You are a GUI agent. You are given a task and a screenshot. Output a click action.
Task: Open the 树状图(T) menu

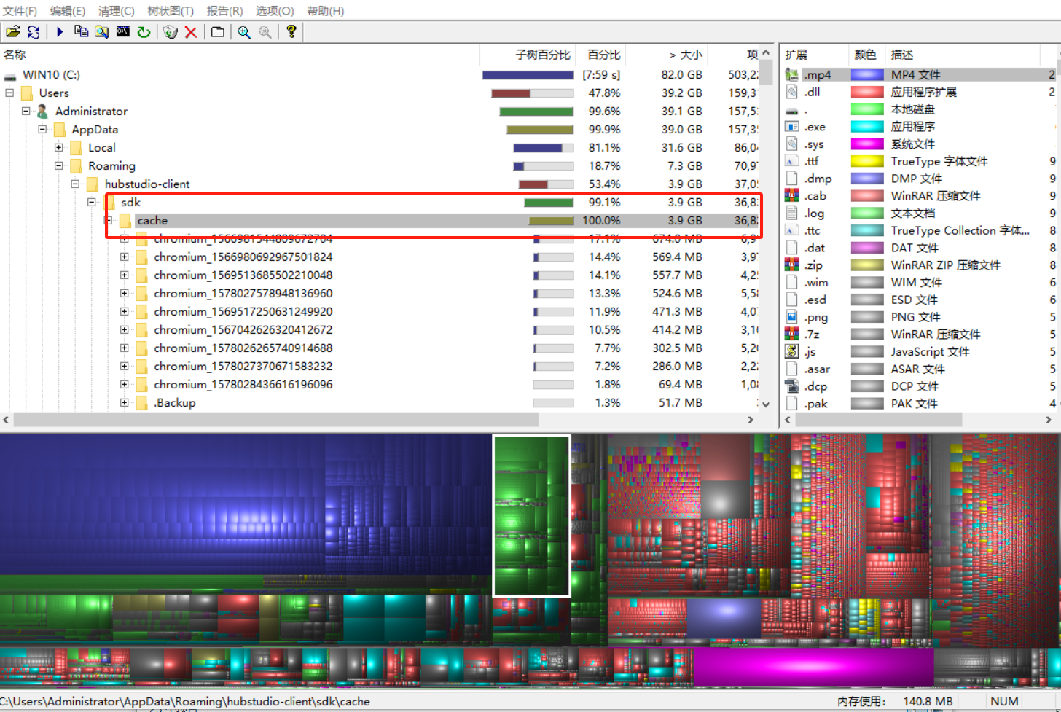(x=170, y=11)
